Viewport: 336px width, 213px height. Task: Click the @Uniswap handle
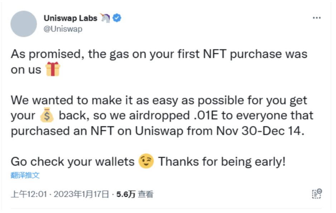click(63, 29)
